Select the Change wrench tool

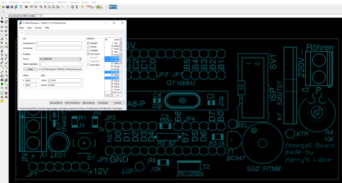6,35
